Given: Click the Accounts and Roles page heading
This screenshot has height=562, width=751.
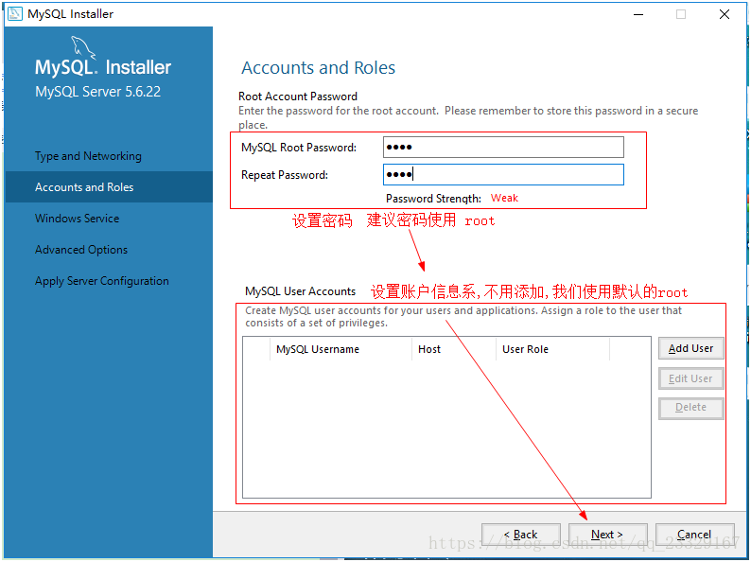Looking at the screenshot, I should (x=318, y=67).
